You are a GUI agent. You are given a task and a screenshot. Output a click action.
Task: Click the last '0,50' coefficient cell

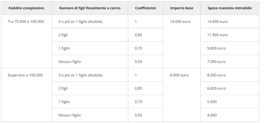pos(145,115)
